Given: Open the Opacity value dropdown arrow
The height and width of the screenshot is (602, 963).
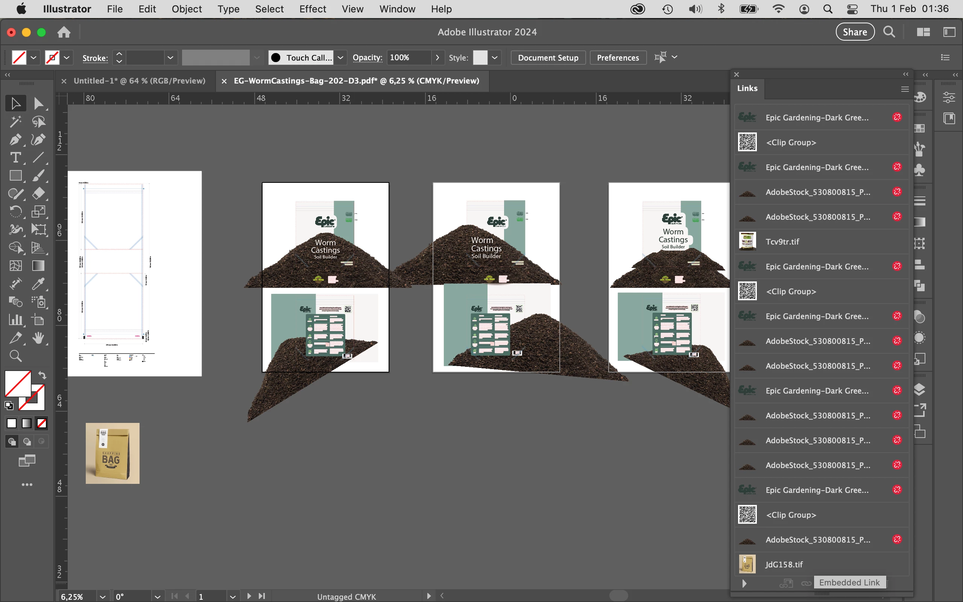Looking at the screenshot, I should point(437,58).
